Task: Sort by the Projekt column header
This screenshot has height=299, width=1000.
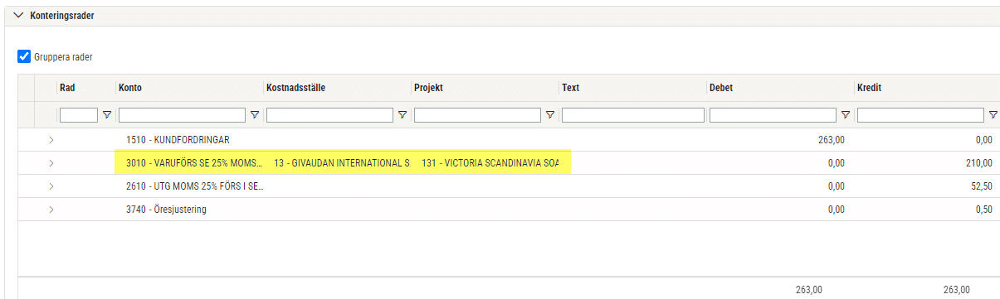Action: pos(429,88)
